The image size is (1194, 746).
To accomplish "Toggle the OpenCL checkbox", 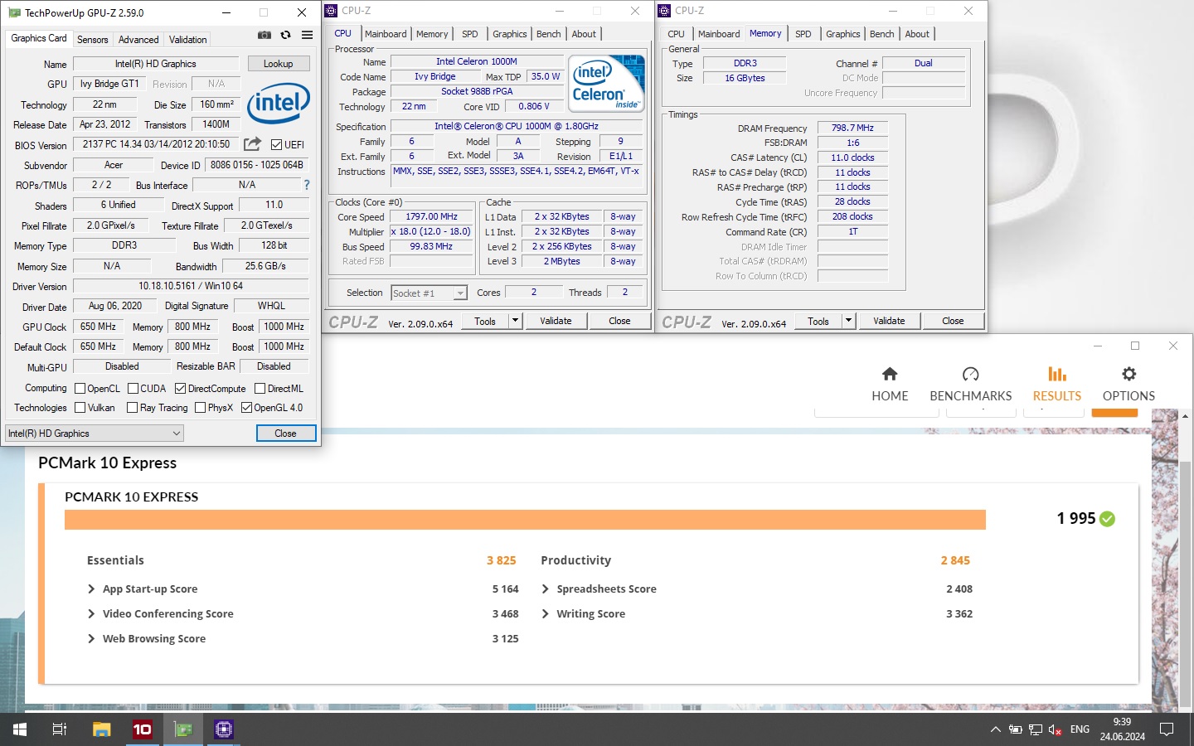I will click(80, 388).
